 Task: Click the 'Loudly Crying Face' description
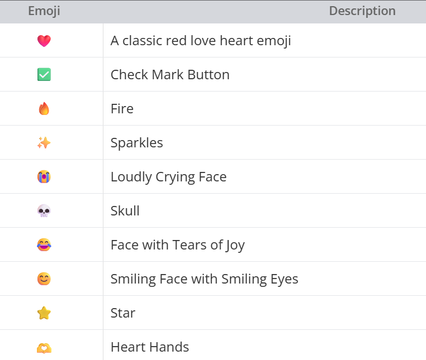coord(168,177)
